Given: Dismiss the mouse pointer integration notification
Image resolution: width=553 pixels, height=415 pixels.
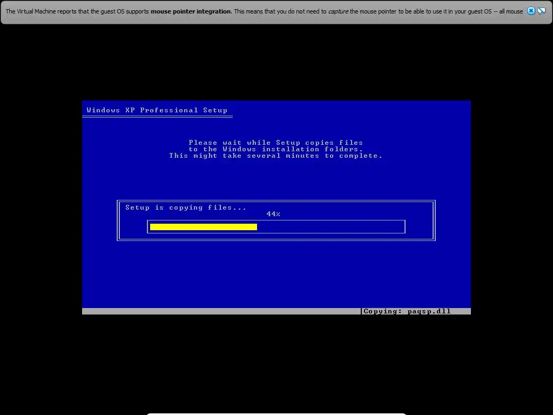Looking at the screenshot, I should coord(531,11).
